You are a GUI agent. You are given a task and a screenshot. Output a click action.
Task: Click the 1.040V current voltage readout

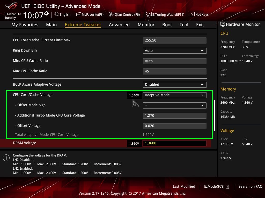[x=134, y=95]
